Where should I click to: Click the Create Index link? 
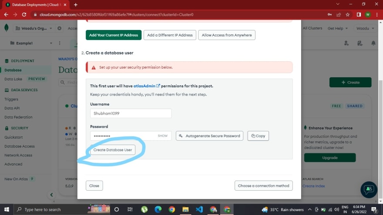(x=314, y=186)
